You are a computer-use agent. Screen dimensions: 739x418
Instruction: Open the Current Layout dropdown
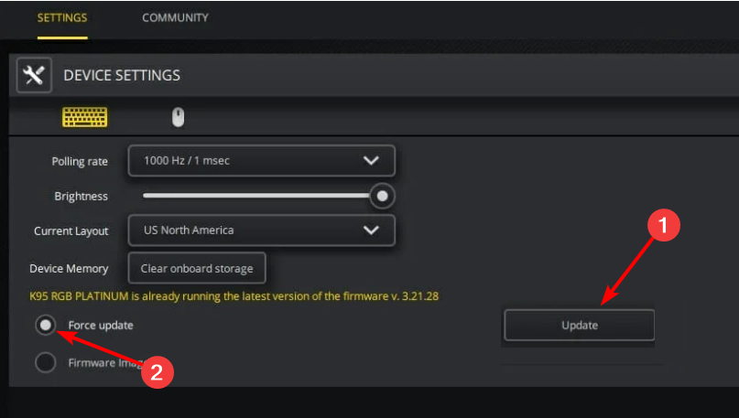pyautogui.click(x=262, y=230)
